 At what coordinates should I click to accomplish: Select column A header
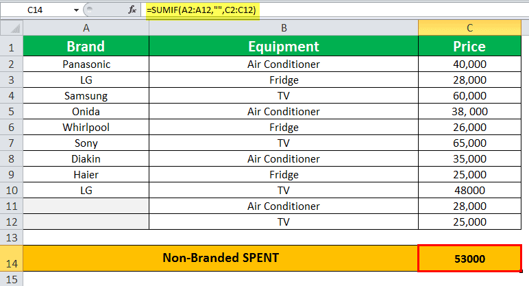(x=86, y=27)
